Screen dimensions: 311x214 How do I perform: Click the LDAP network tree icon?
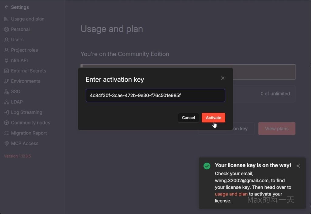[x=6, y=102]
